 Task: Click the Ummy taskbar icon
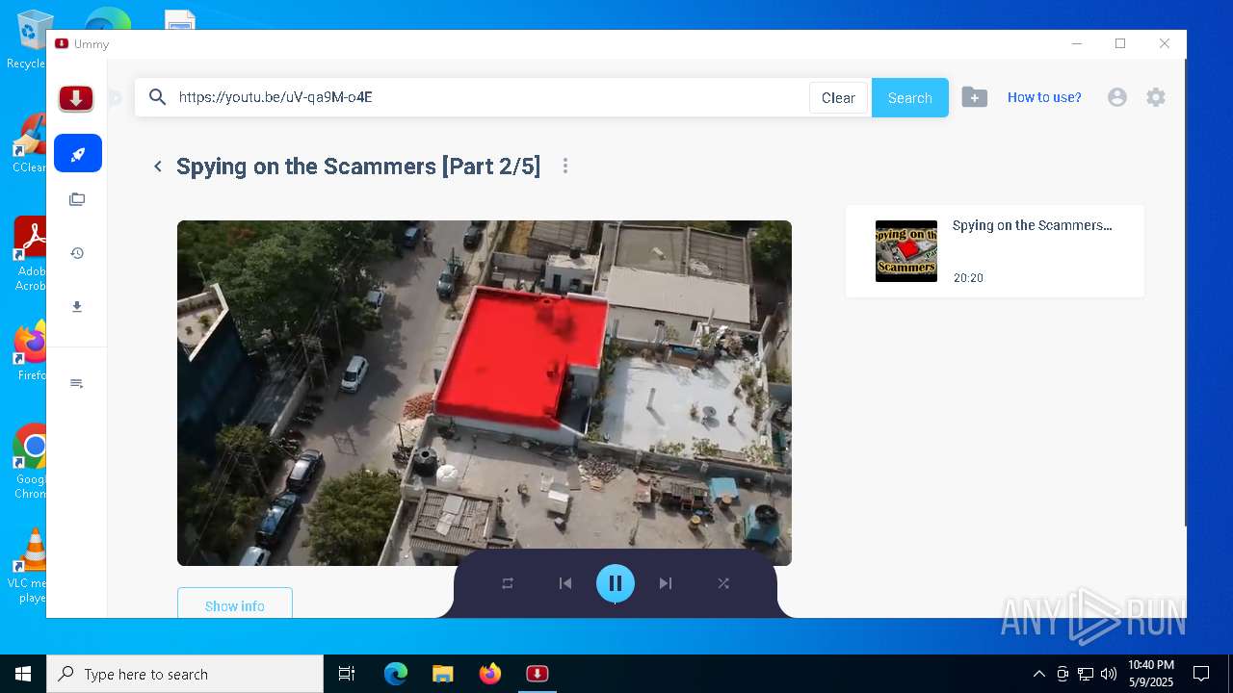click(x=538, y=674)
